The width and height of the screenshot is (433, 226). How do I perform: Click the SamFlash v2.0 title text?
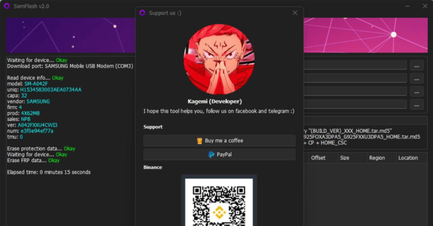coord(31,6)
